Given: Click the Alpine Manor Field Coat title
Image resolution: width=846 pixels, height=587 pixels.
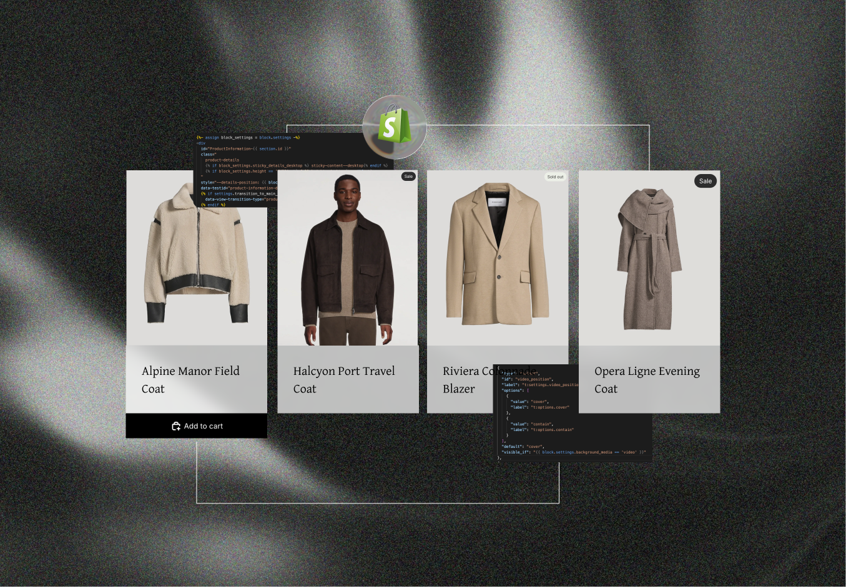Looking at the screenshot, I should (x=190, y=380).
